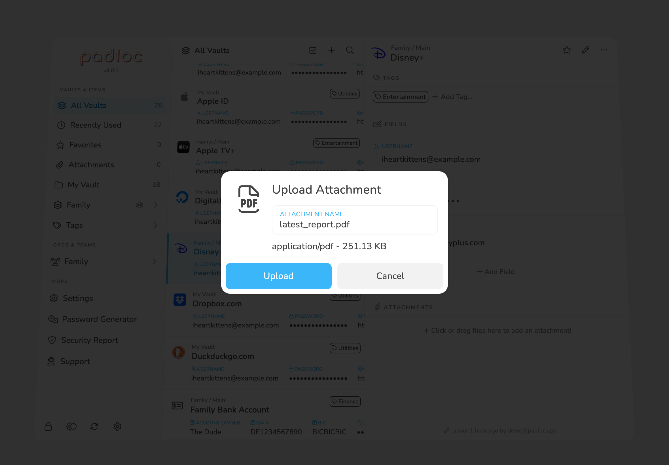Select All Vaults in the sidebar

(110, 105)
